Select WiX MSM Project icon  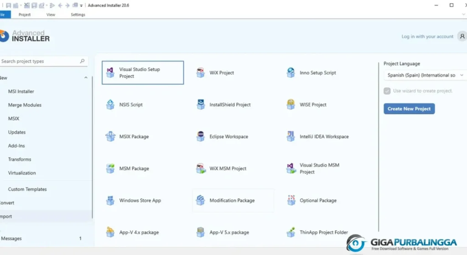(x=201, y=168)
